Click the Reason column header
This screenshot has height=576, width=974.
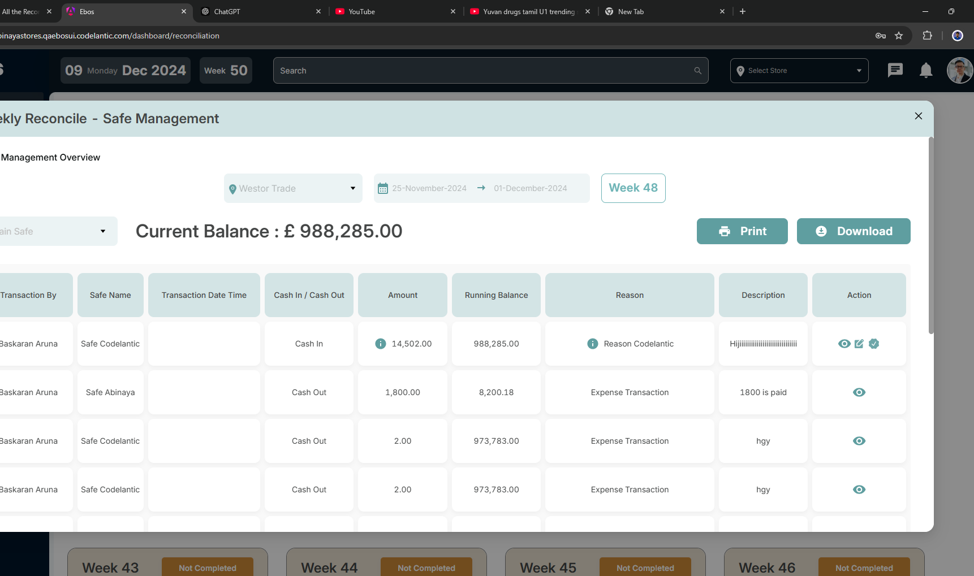pyautogui.click(x=630, y=295)
